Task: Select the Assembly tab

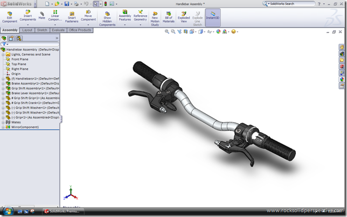Action: (10, 30)
